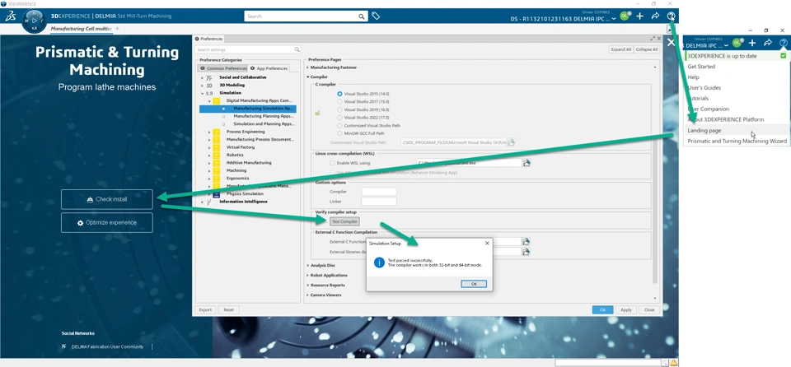Collapse Digital Manufacturing Apps Common node
Screen dimensions: 791x367
click(x=209, y=101)
